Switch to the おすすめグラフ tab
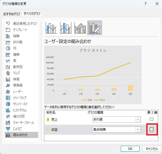This screenshot has height=154, width=162. coord(12,14)
